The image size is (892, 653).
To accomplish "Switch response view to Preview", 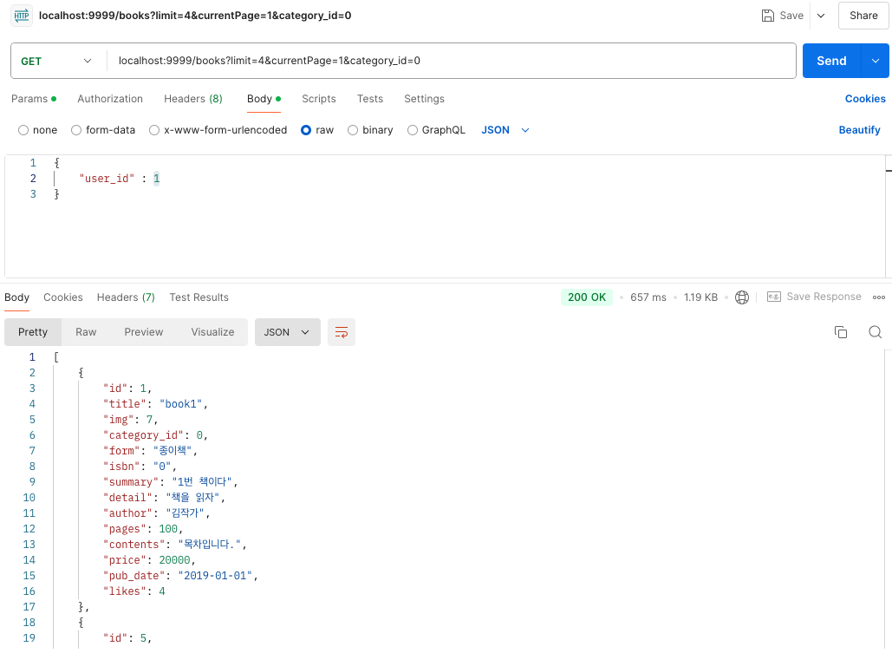I will click(143, 332).
